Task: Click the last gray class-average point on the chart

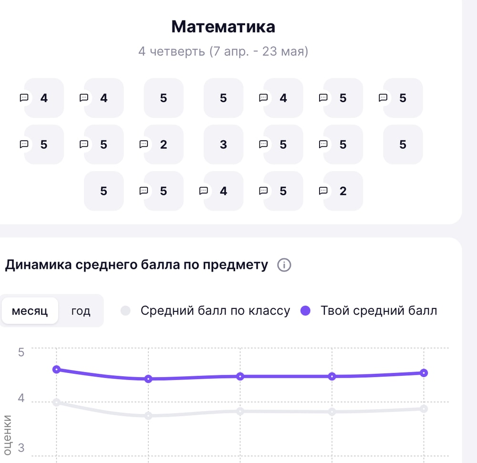Action: pyautogui.click(x=424, y=409)
